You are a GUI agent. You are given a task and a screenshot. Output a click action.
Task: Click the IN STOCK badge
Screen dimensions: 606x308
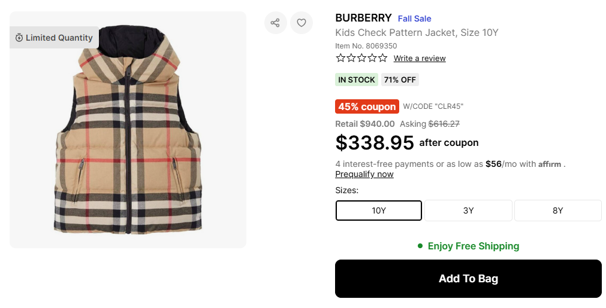tap(357, 80)
